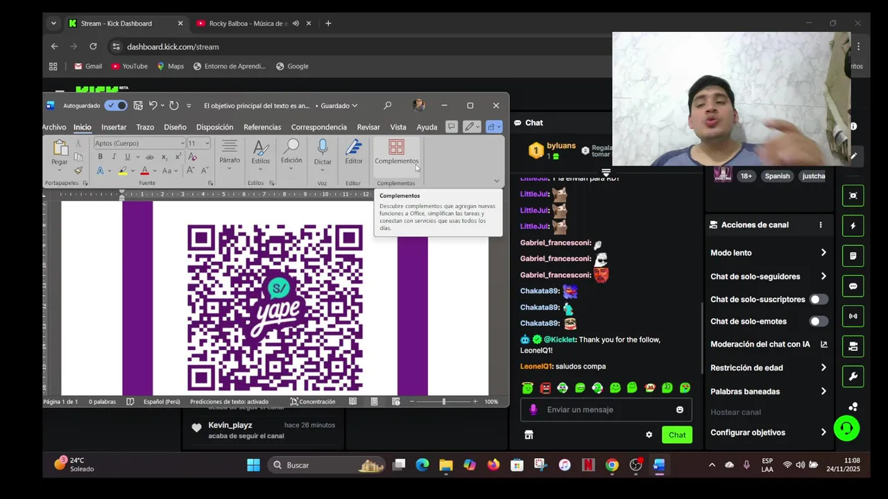Click the Underline button in Word
888x499 pixels.
tap(127, 157)
